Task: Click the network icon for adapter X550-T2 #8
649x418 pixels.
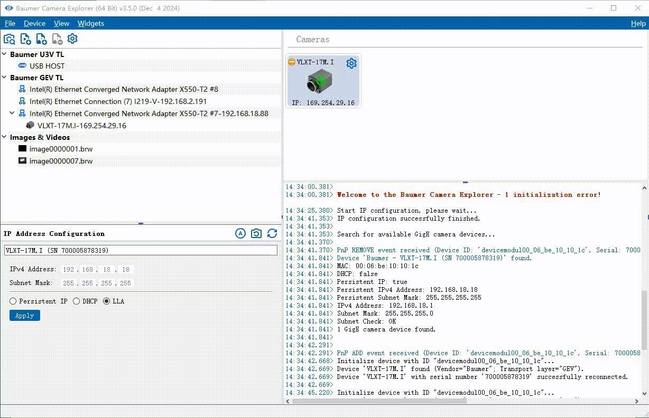Action: 22,89
